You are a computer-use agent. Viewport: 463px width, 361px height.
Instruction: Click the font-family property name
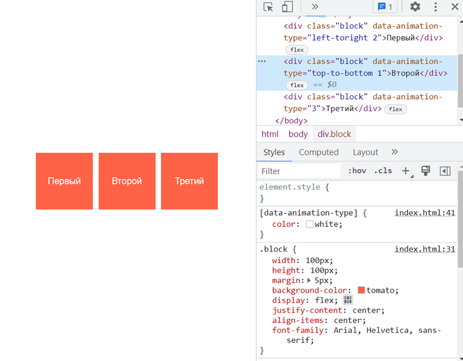[x=298, y=331]
